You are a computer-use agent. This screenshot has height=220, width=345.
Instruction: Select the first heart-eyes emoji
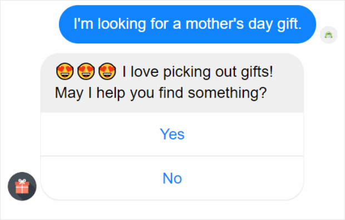click(x=65, y=71)
